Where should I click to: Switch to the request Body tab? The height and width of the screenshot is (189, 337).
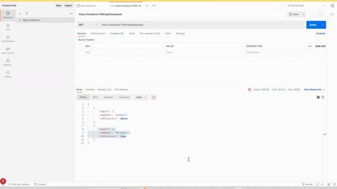[132, 34]
